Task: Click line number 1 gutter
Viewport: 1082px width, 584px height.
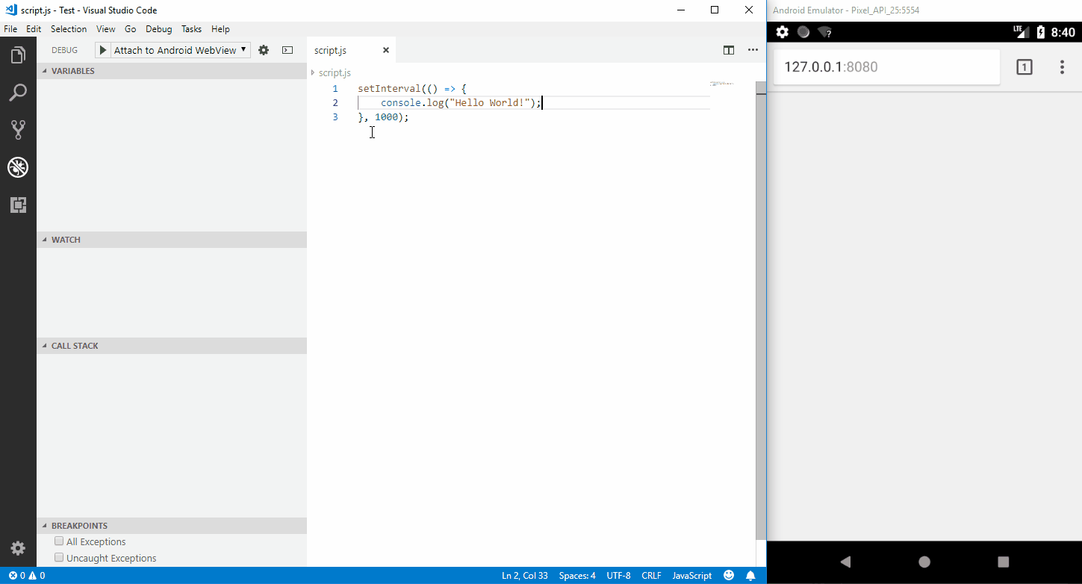Action: (335, 89)
